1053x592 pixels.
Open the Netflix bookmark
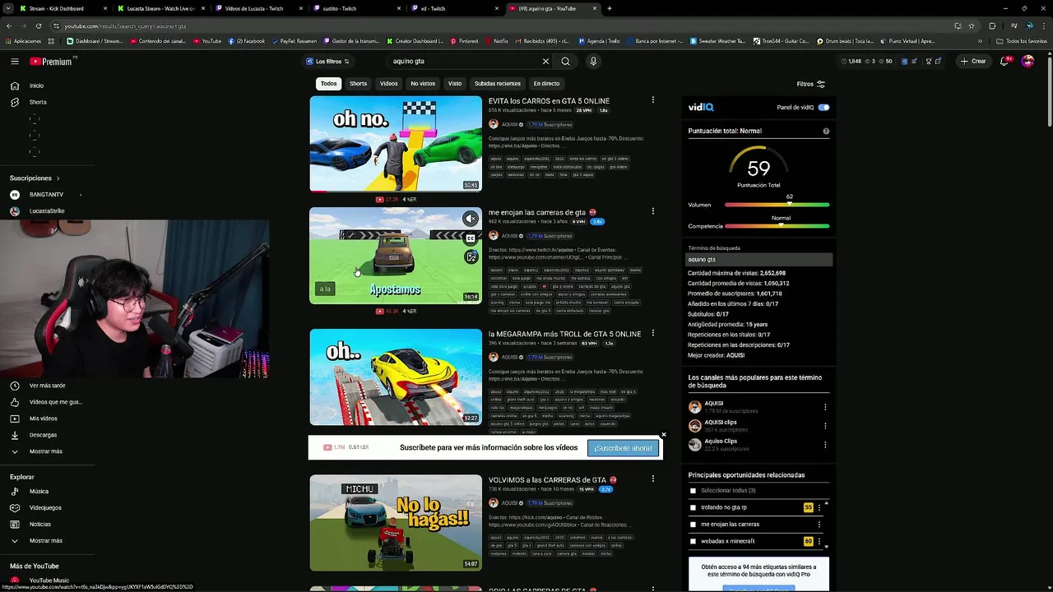496,40
